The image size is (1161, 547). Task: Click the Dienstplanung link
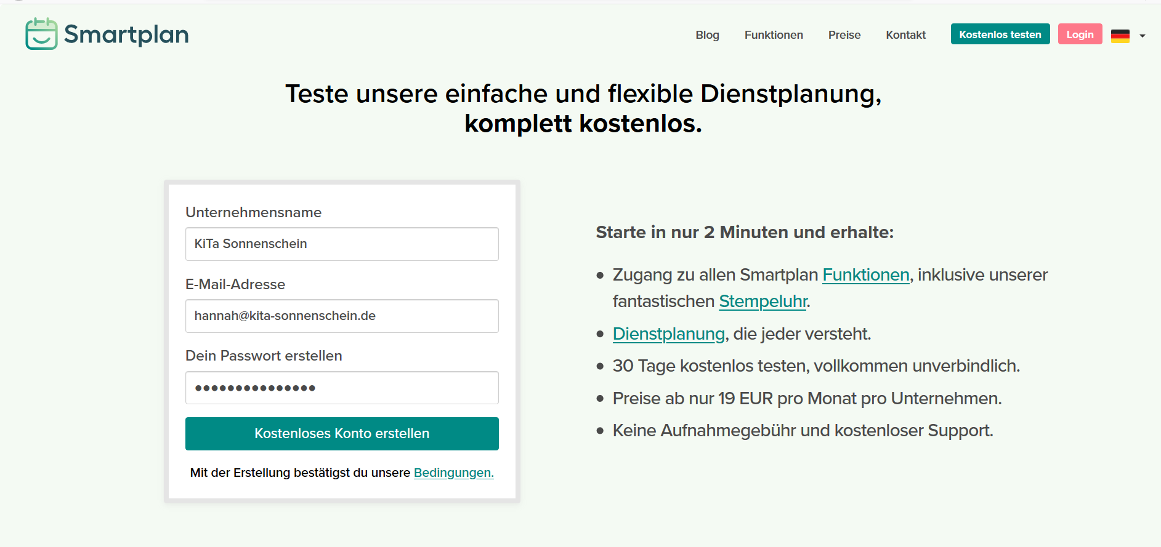[668, 334]
